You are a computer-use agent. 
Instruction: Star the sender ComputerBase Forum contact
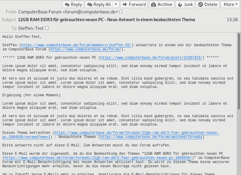point(121,12)
